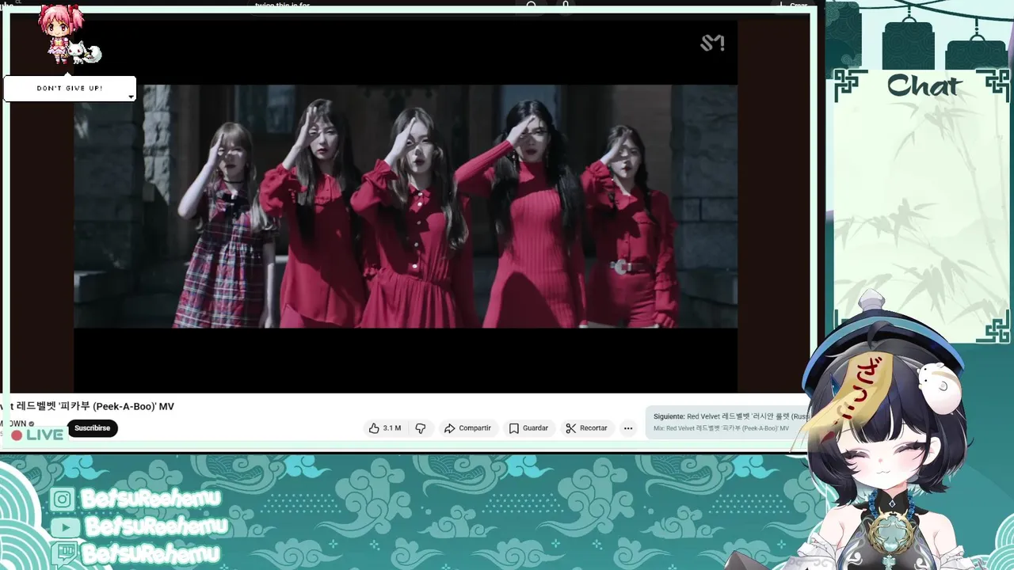Click the verified badge beside the channel name
This screenshot has height=570, width=1014.
point(32,424)
